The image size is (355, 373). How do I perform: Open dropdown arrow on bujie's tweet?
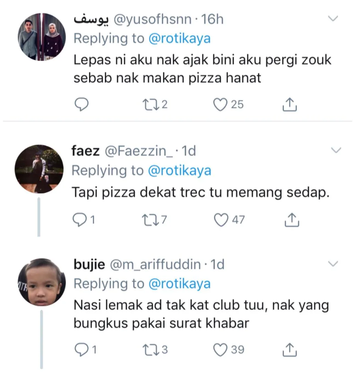point(333,264)
